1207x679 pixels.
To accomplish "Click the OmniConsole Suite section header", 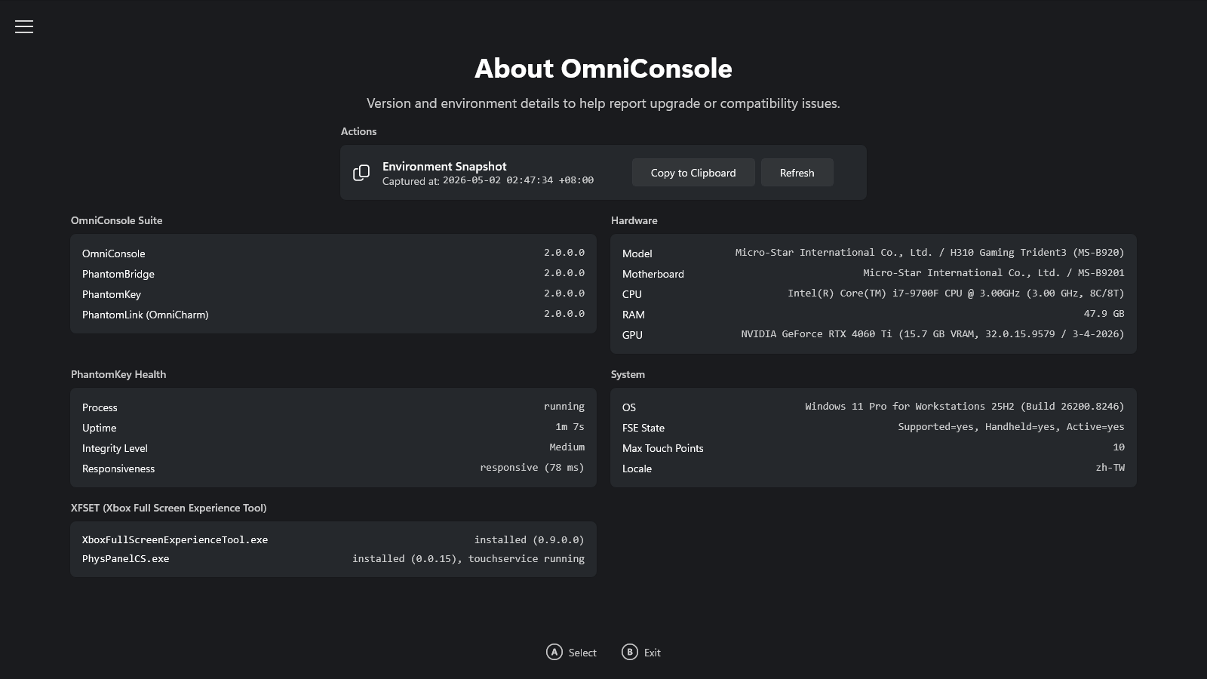I will [x=116, y=220].
